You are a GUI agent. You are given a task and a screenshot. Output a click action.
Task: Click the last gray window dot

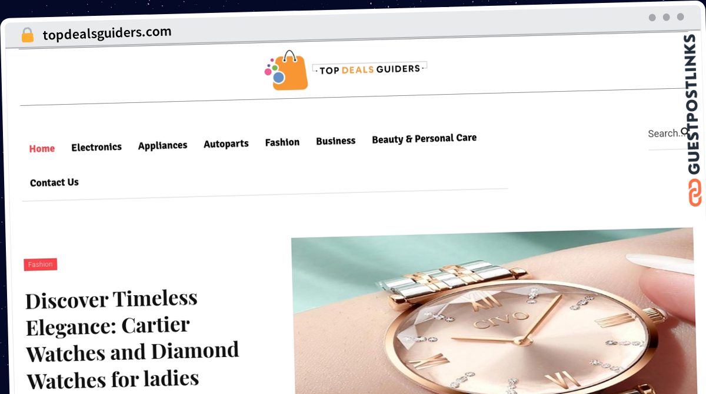click(x=680, y=17)
